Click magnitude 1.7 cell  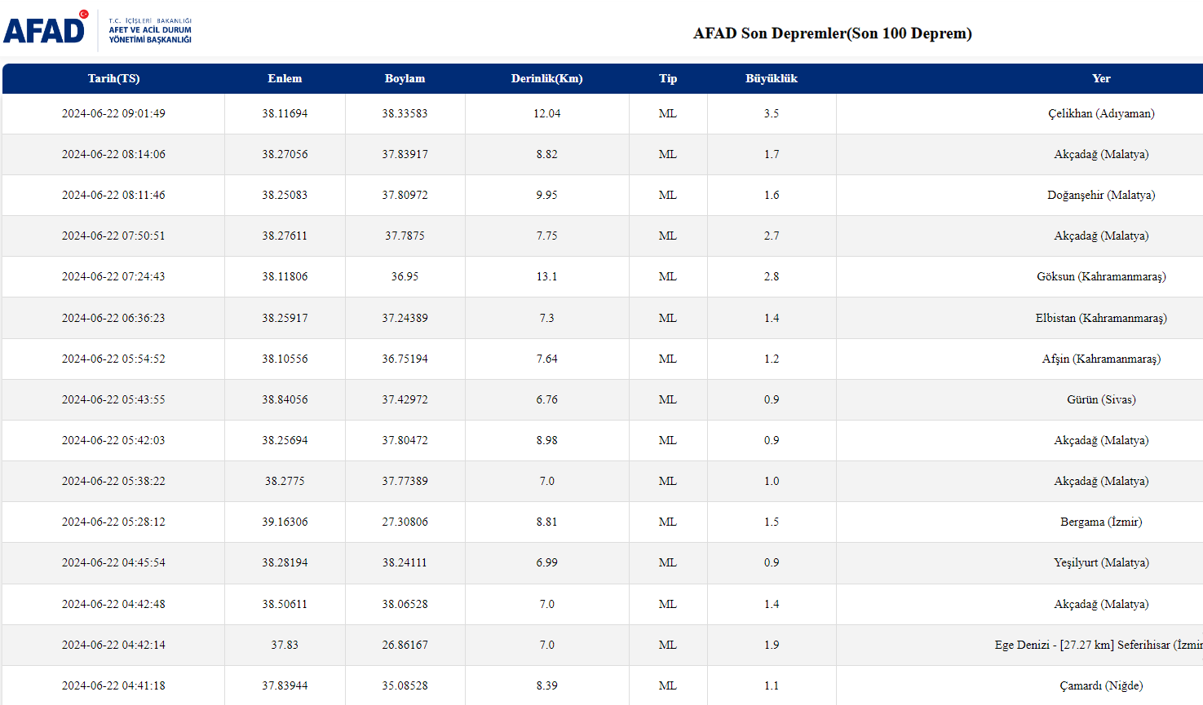pyautogui.click(x=772, y=154)
